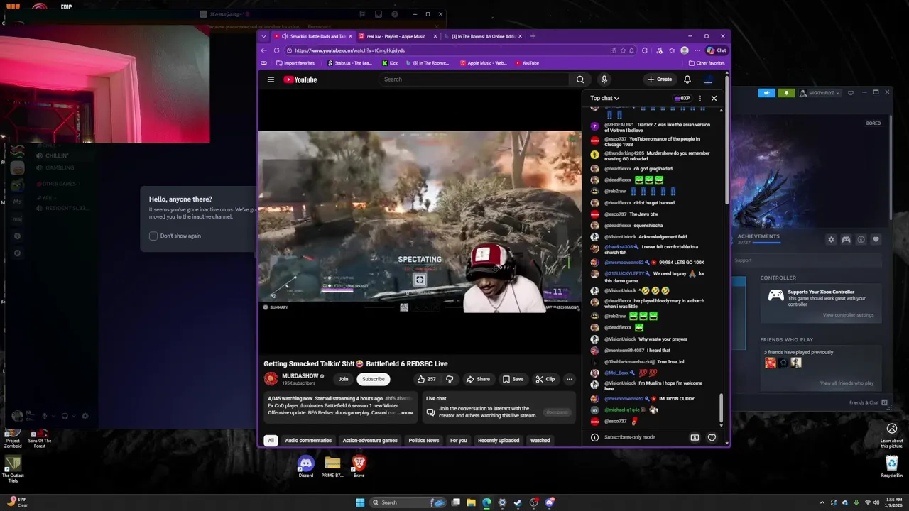The width and height of the screenshot is (909, 511).
Task: Send a heart reaction in live chat
Action: pyautogui.click(x=712, y=437)
